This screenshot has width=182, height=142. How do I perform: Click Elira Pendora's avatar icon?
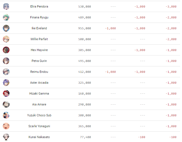pyautogui.click(x=6, y=6)
